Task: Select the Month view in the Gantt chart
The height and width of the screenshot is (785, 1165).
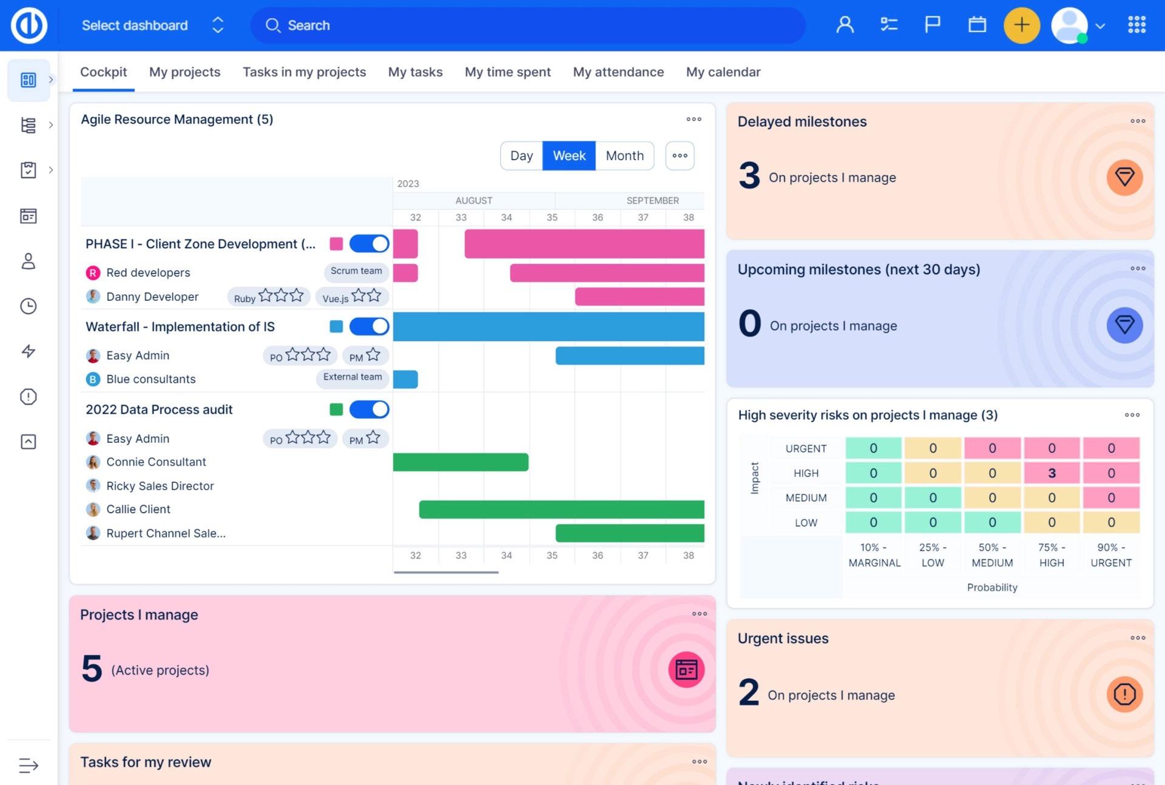Action: (x=624, y=155)
